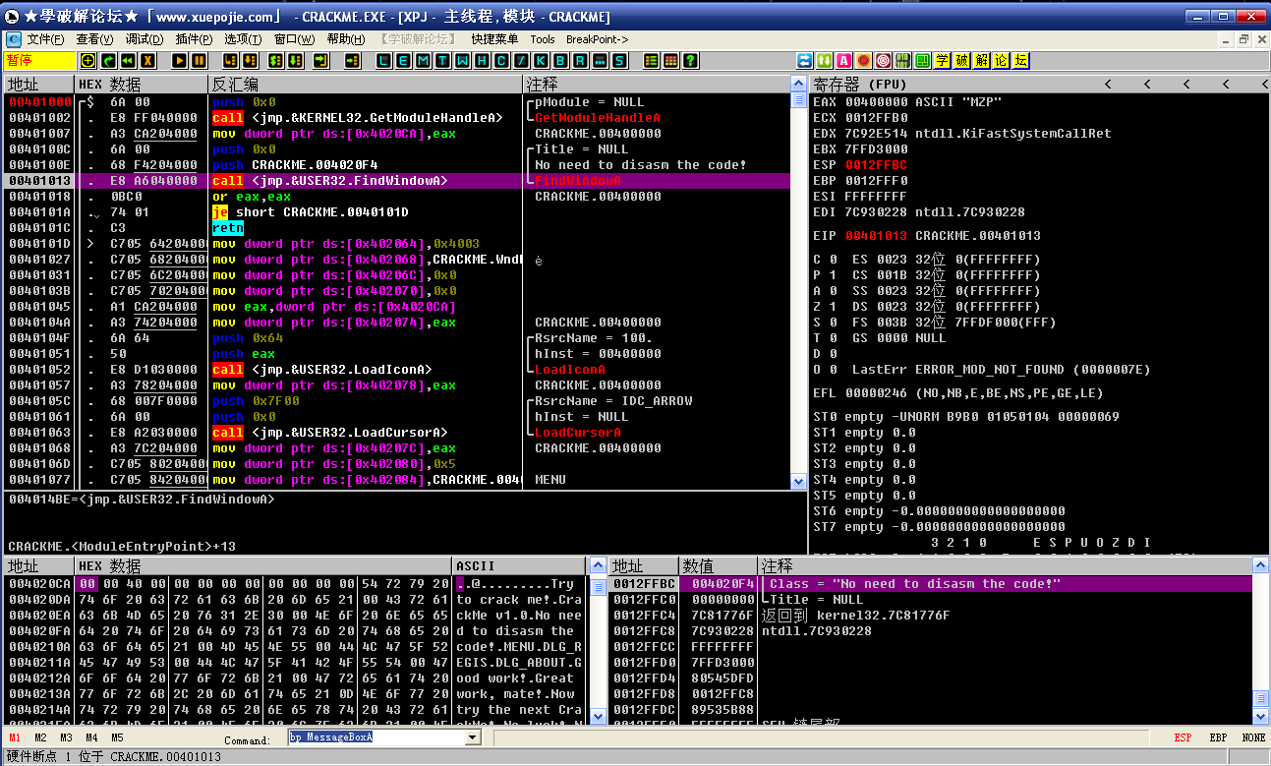Click the green help question mark icon
Viewport: 1271px width, 766px height.
click(x=691, y=61)
